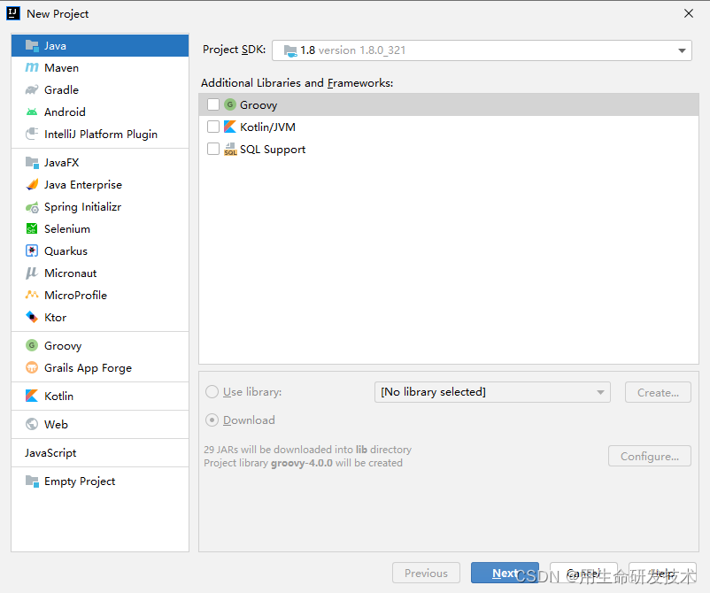Screen dimensions: 710x593
Task: Close the New Project dialog
Action: [689, 13]
